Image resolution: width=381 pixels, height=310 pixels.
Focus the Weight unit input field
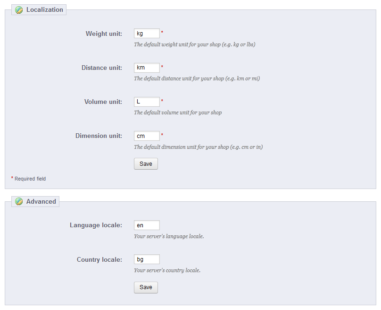point(147,34)
